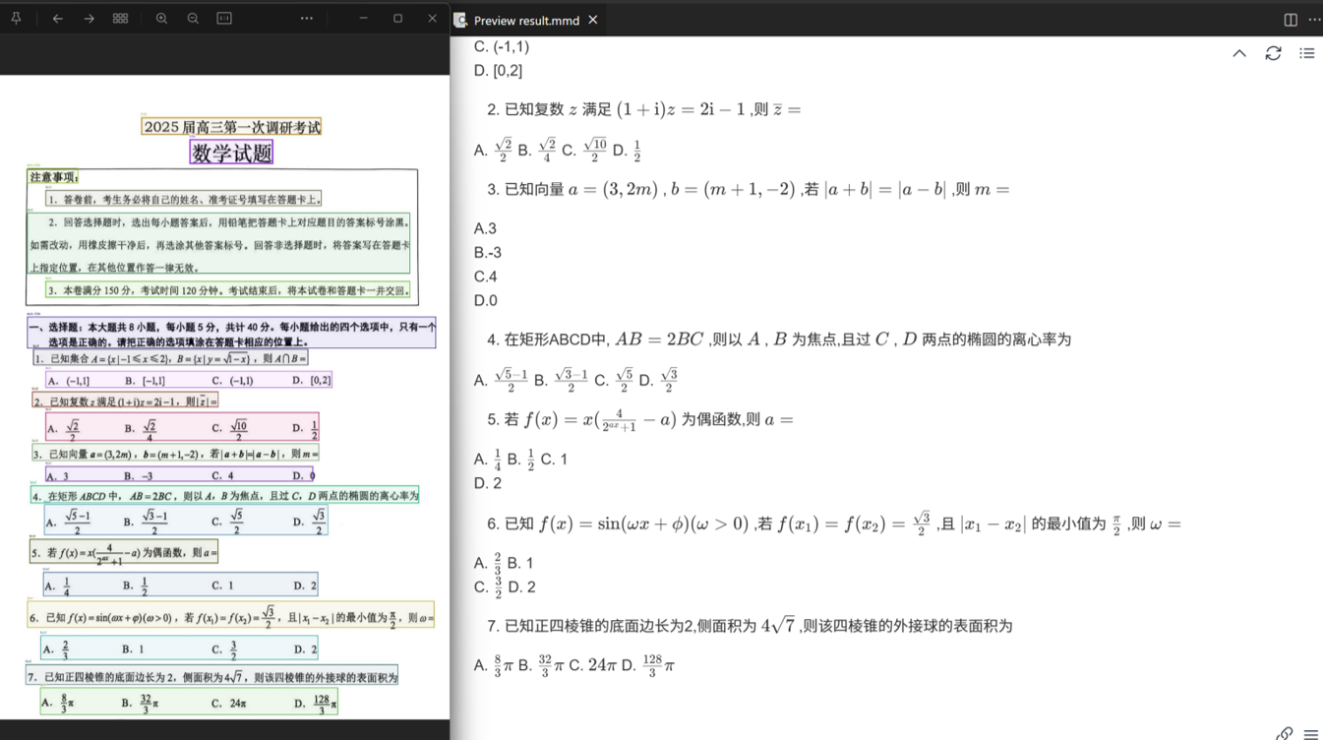Click question 7 text in the preview
Screen dimensions: 1324x740
tap(757, 626)
